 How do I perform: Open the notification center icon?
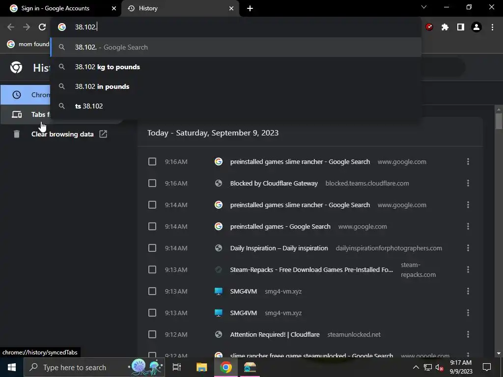[487, 367]
